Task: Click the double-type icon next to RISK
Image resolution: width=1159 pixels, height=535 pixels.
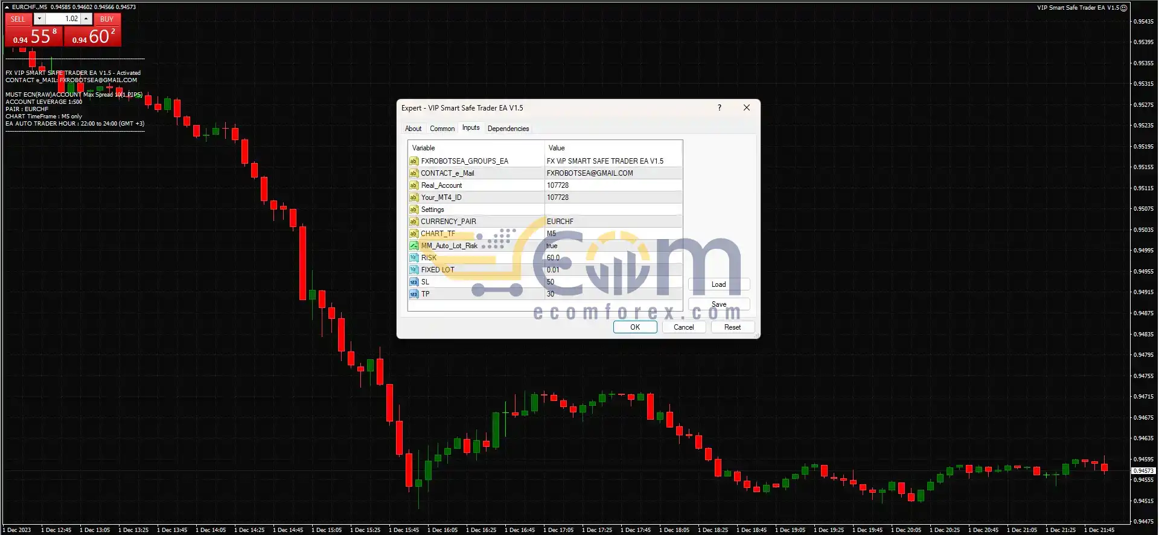Action: [x=413, y=258]
